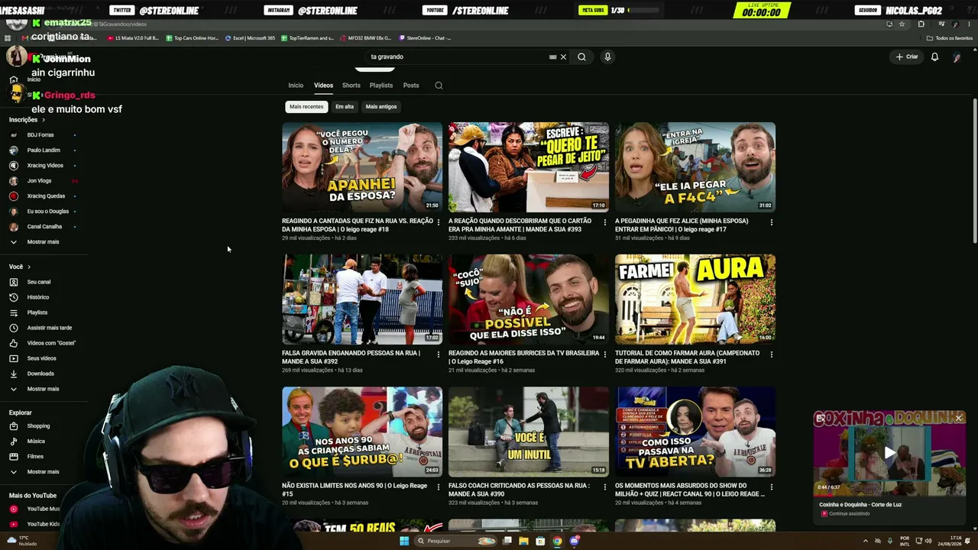Show more subscriptions with Mostrar mais

pyautogui.click(x=43, y=242)
